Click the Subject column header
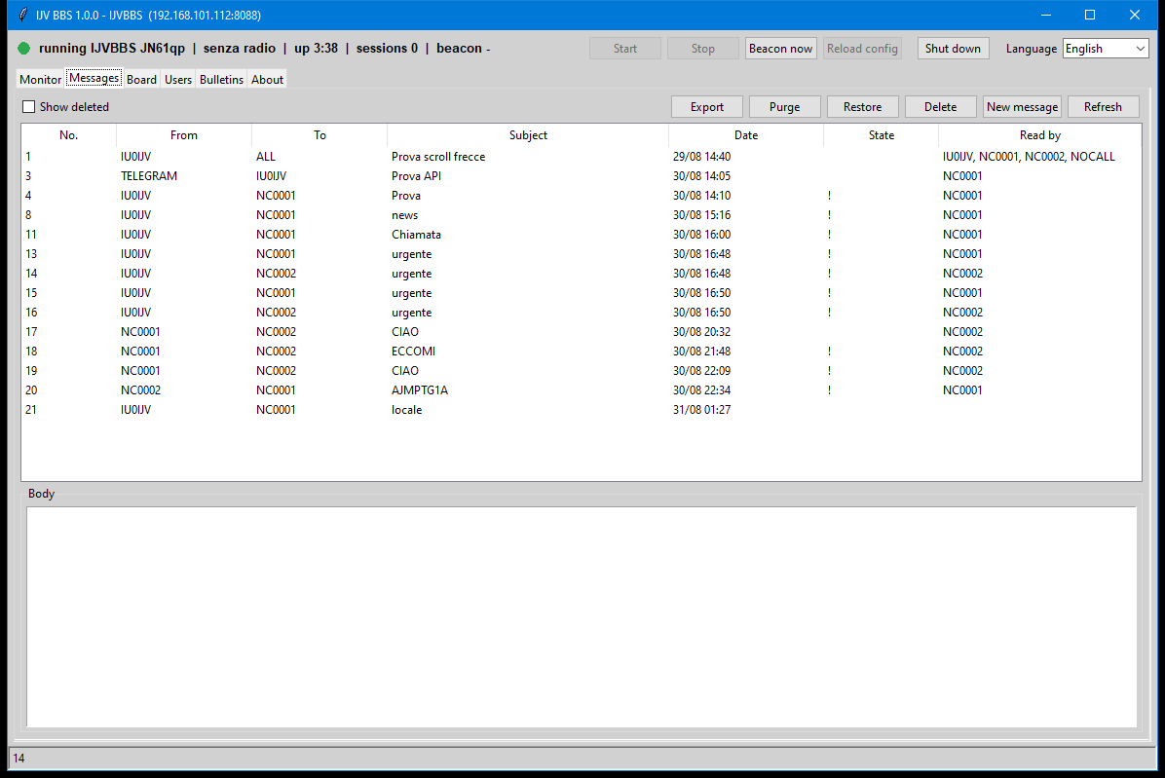This screenshot has width=1165, height=778. [x=528, y=135]
